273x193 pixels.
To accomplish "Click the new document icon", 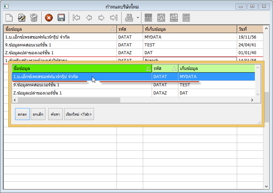I will click(9, 18).
